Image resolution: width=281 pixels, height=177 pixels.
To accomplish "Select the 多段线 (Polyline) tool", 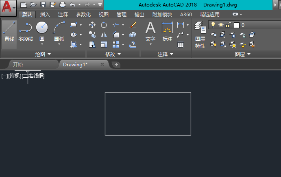I will point(26,32).
